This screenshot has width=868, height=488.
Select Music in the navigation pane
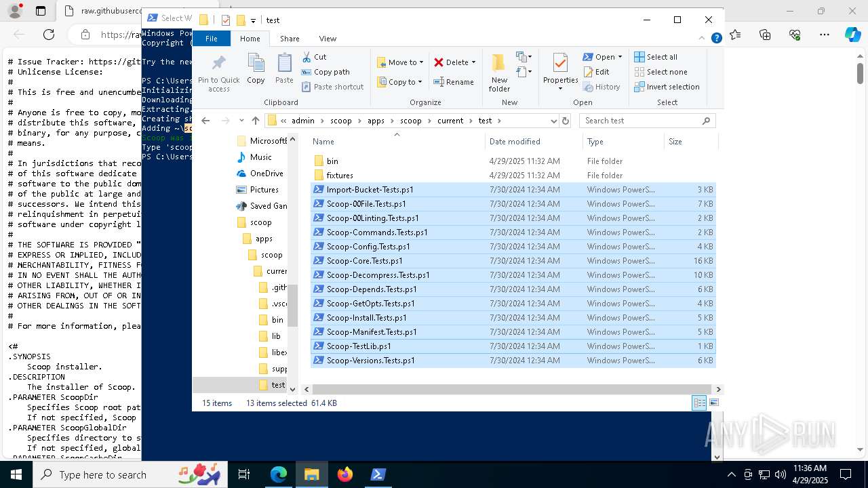(260, 157)
